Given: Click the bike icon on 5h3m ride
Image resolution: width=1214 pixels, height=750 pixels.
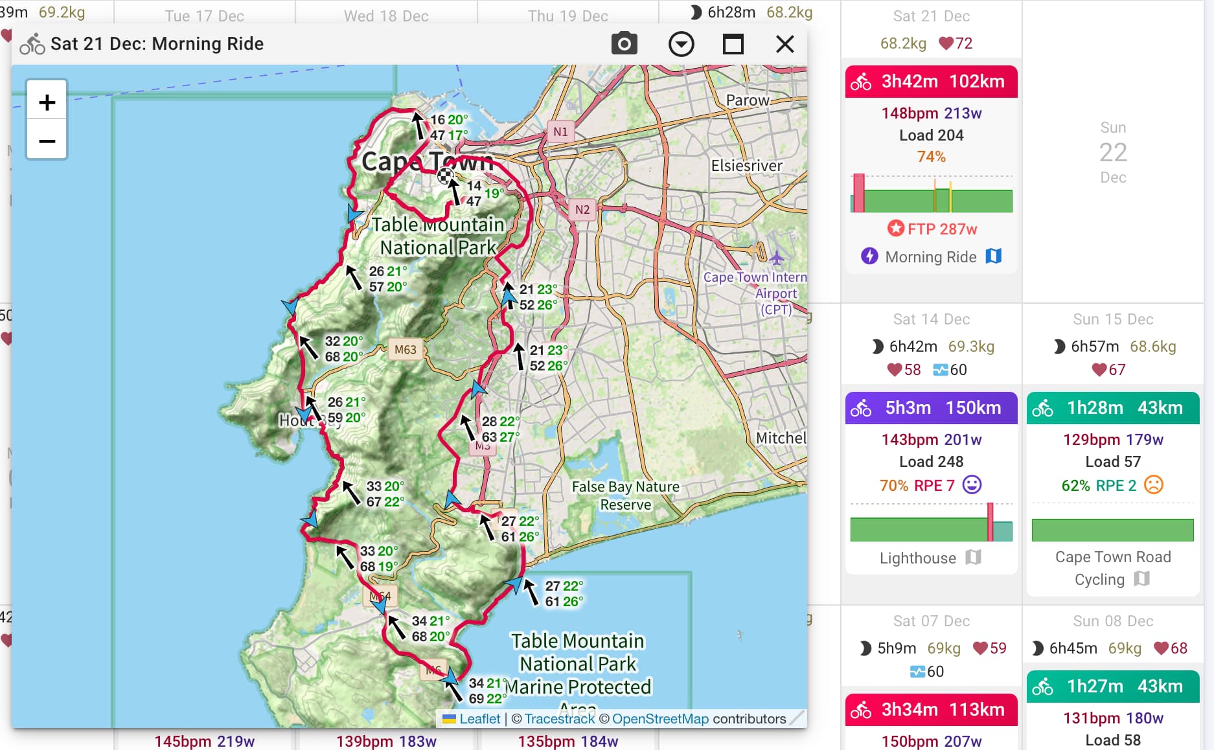Looking at the screenshot, I should point(861,409).
